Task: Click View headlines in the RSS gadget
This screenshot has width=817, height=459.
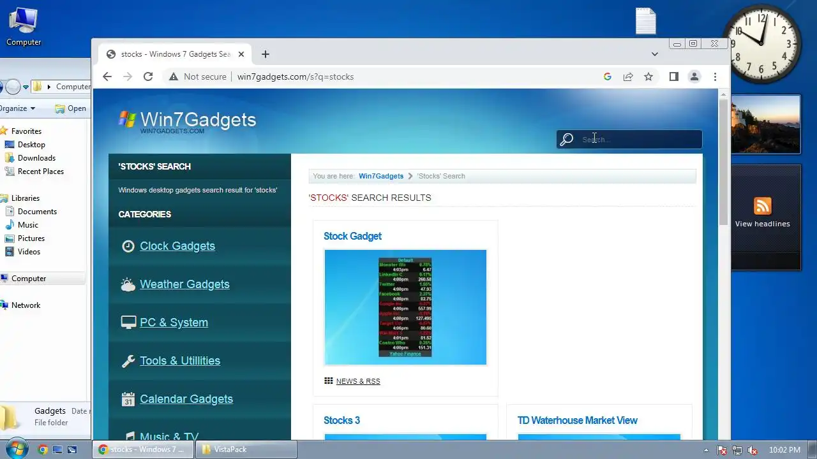Action: [762, 224]
